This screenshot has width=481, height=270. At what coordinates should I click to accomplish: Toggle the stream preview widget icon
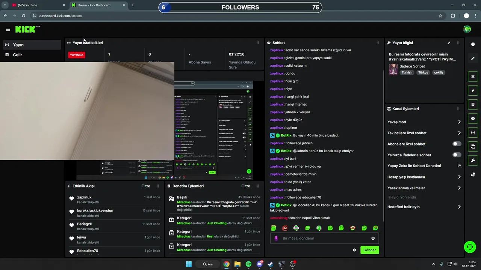coord(473,76)
